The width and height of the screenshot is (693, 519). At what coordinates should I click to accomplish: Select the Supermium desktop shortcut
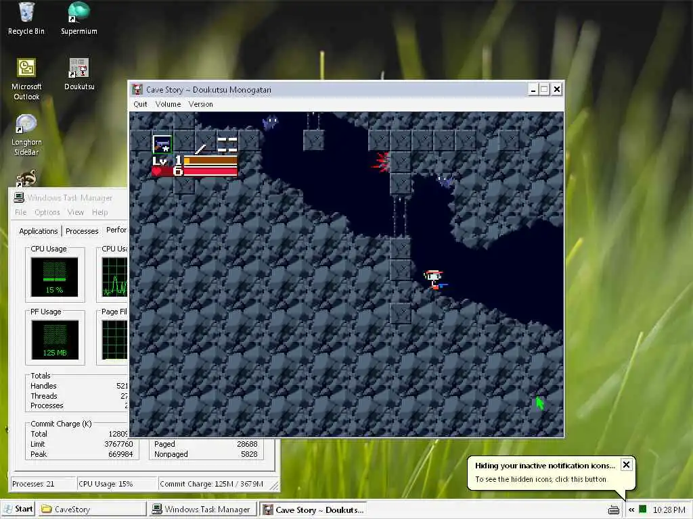click(79, 18)
